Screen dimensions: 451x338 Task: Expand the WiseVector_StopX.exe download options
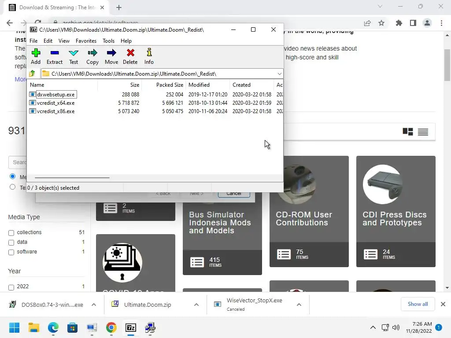tap(299, 305)
